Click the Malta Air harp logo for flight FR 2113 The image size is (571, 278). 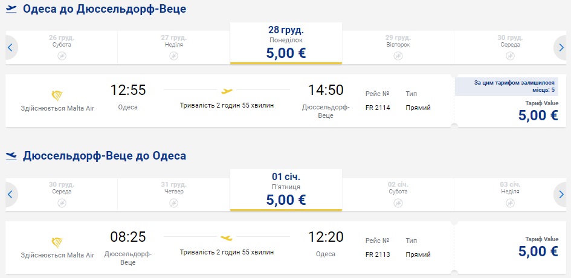click(57, 242)
